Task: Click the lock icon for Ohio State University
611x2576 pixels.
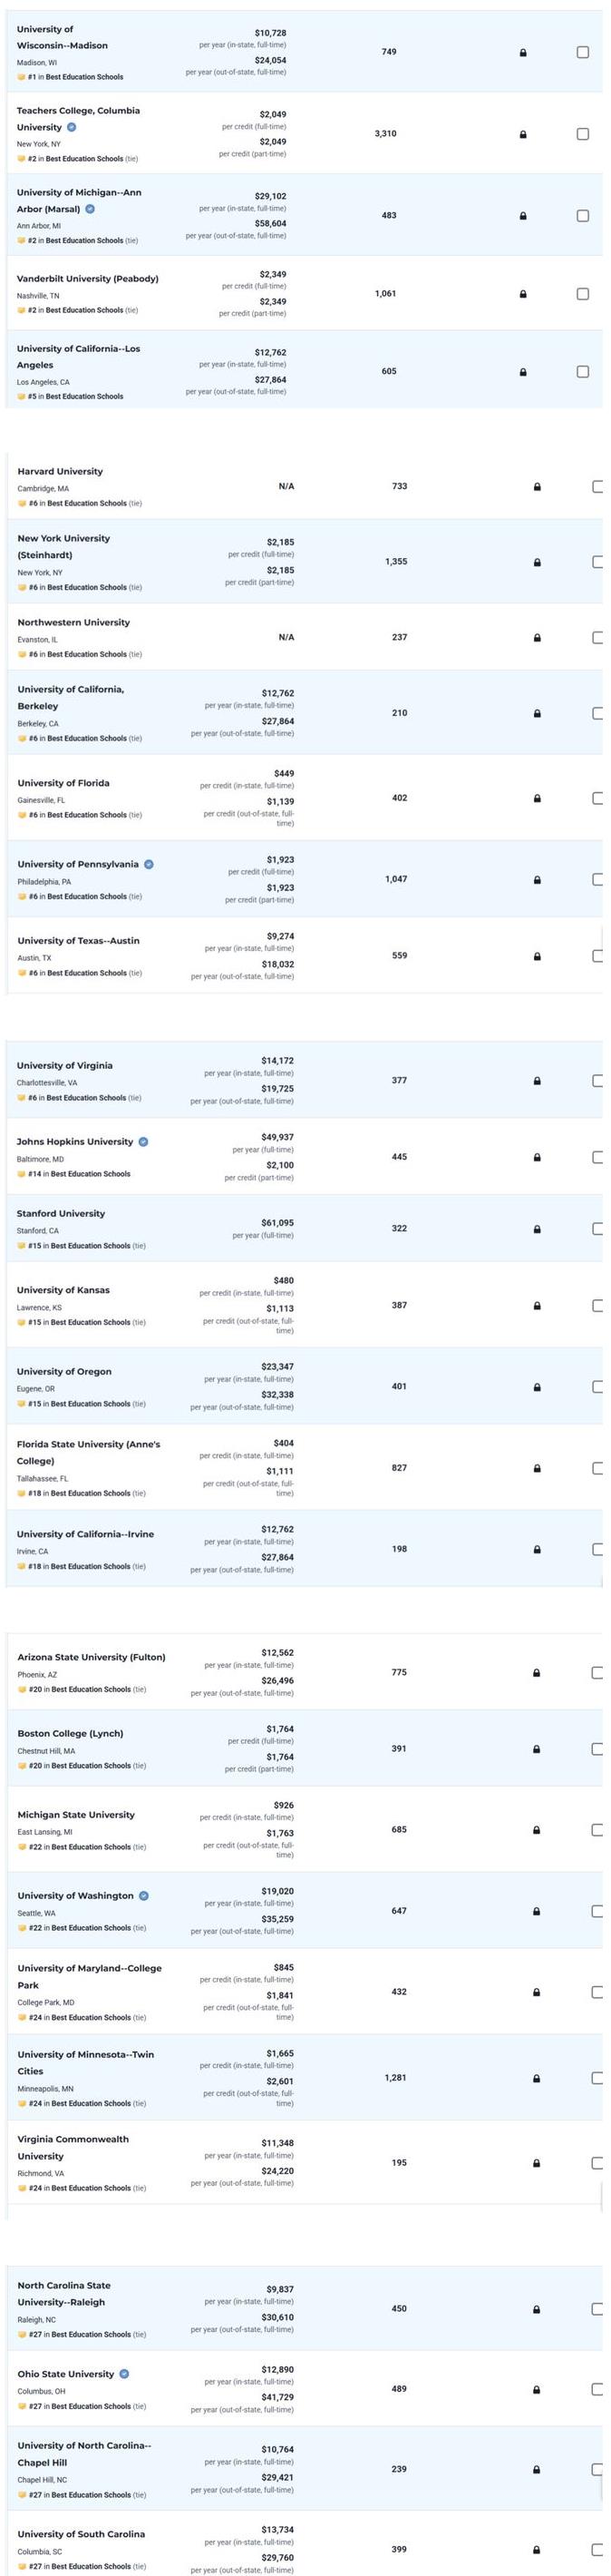Action: point(538,2389)
